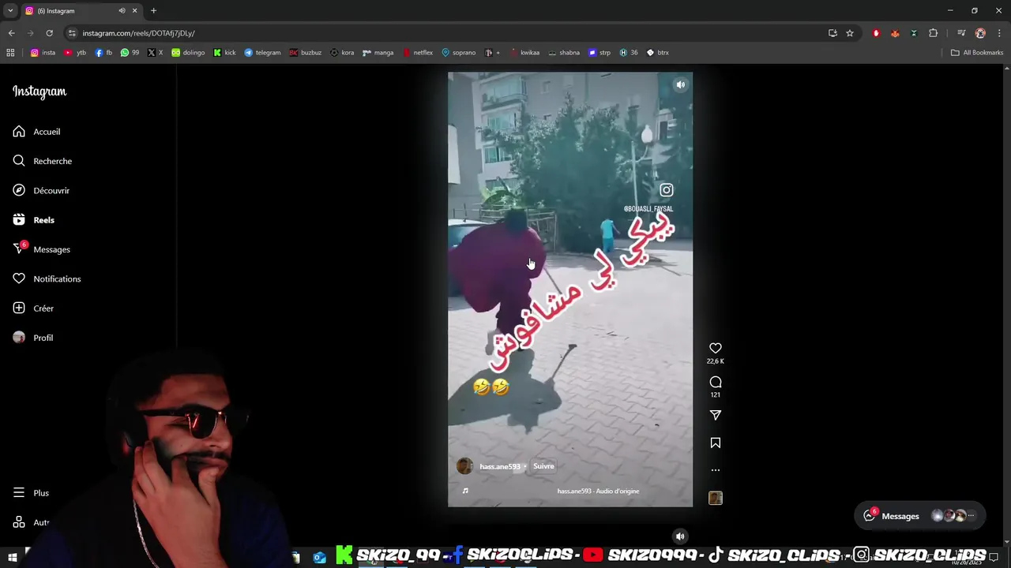Mute the Instagram tab via speaker icon
The image size is (1011, 568).
(x=122, y=11)
